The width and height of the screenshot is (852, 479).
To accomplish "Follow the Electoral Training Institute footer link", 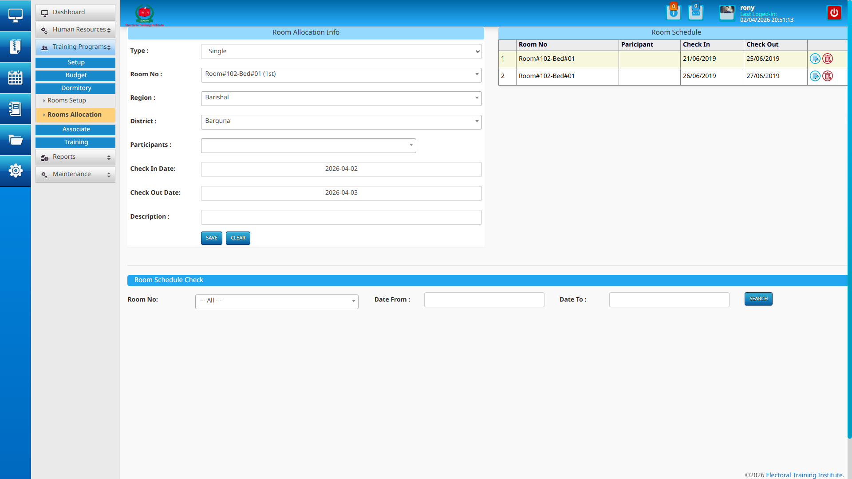I will [804, 475].
